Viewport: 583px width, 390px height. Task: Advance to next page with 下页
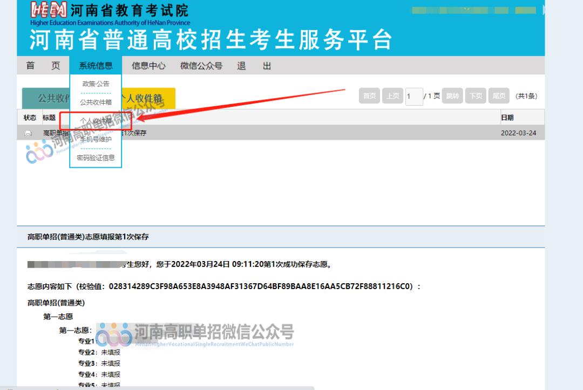pos(475,95)
